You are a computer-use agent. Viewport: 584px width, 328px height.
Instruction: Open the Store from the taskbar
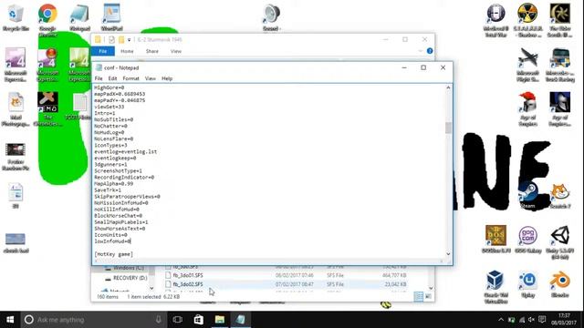point(199,320)
